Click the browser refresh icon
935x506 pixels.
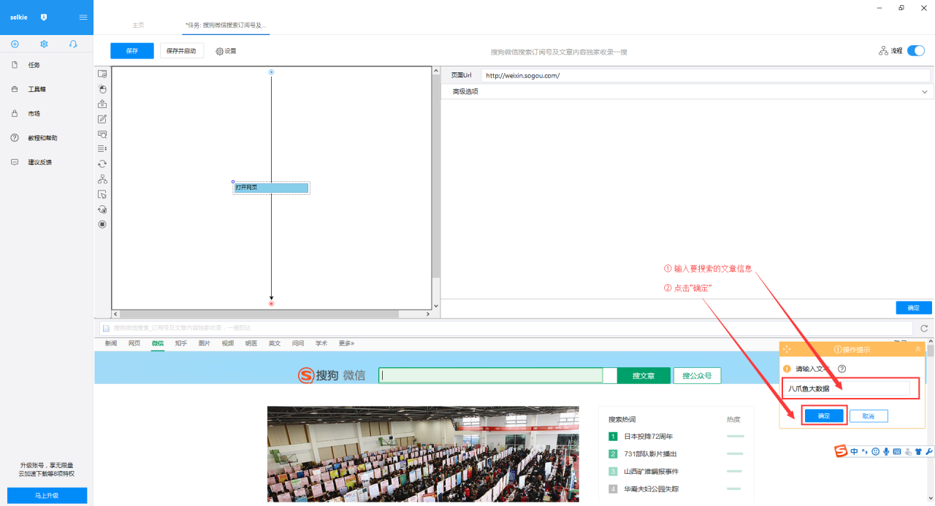pyautogui.click(x=924, y=329)
